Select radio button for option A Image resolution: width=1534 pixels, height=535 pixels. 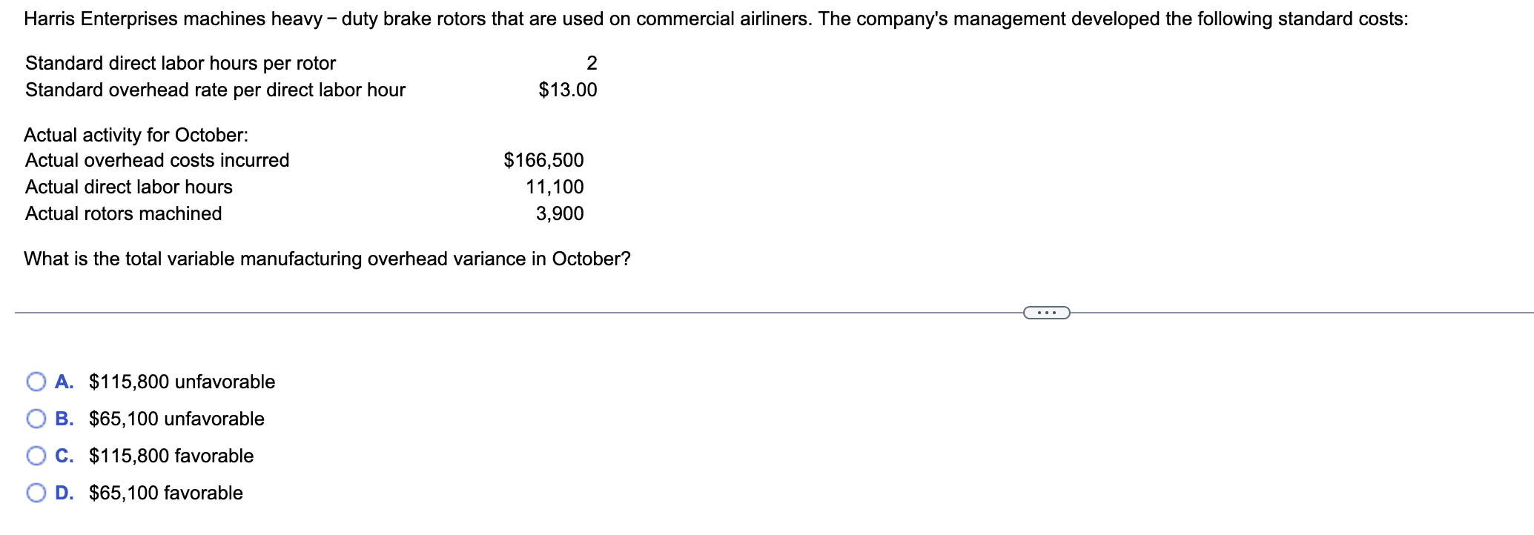click(36, 382)
